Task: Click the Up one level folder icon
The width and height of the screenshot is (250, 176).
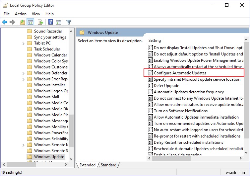Action: pyautogui.click(x=23, y=22)
